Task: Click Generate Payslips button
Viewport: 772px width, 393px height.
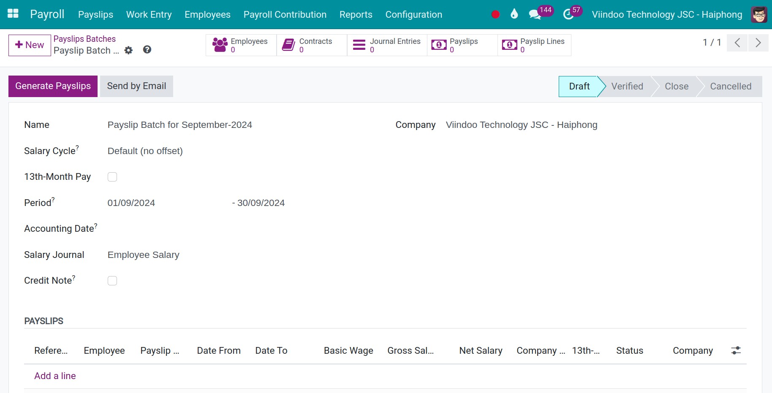Action: click(x=53, y=86)
